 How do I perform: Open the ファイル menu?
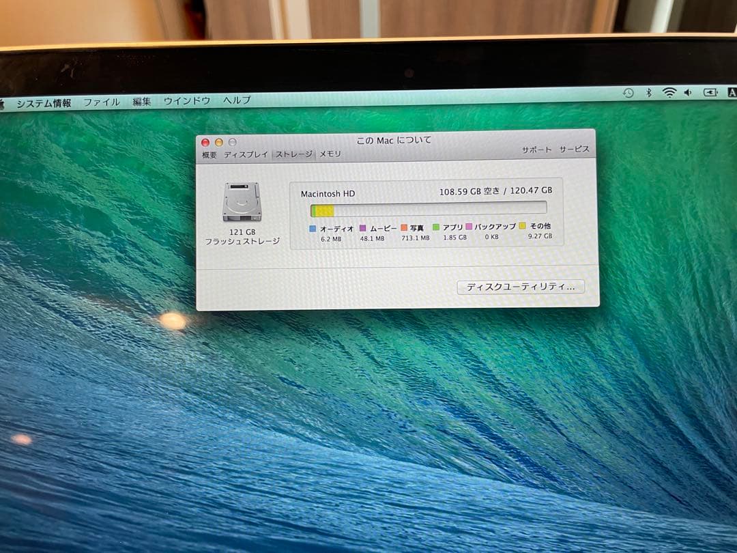pos(101,100)
